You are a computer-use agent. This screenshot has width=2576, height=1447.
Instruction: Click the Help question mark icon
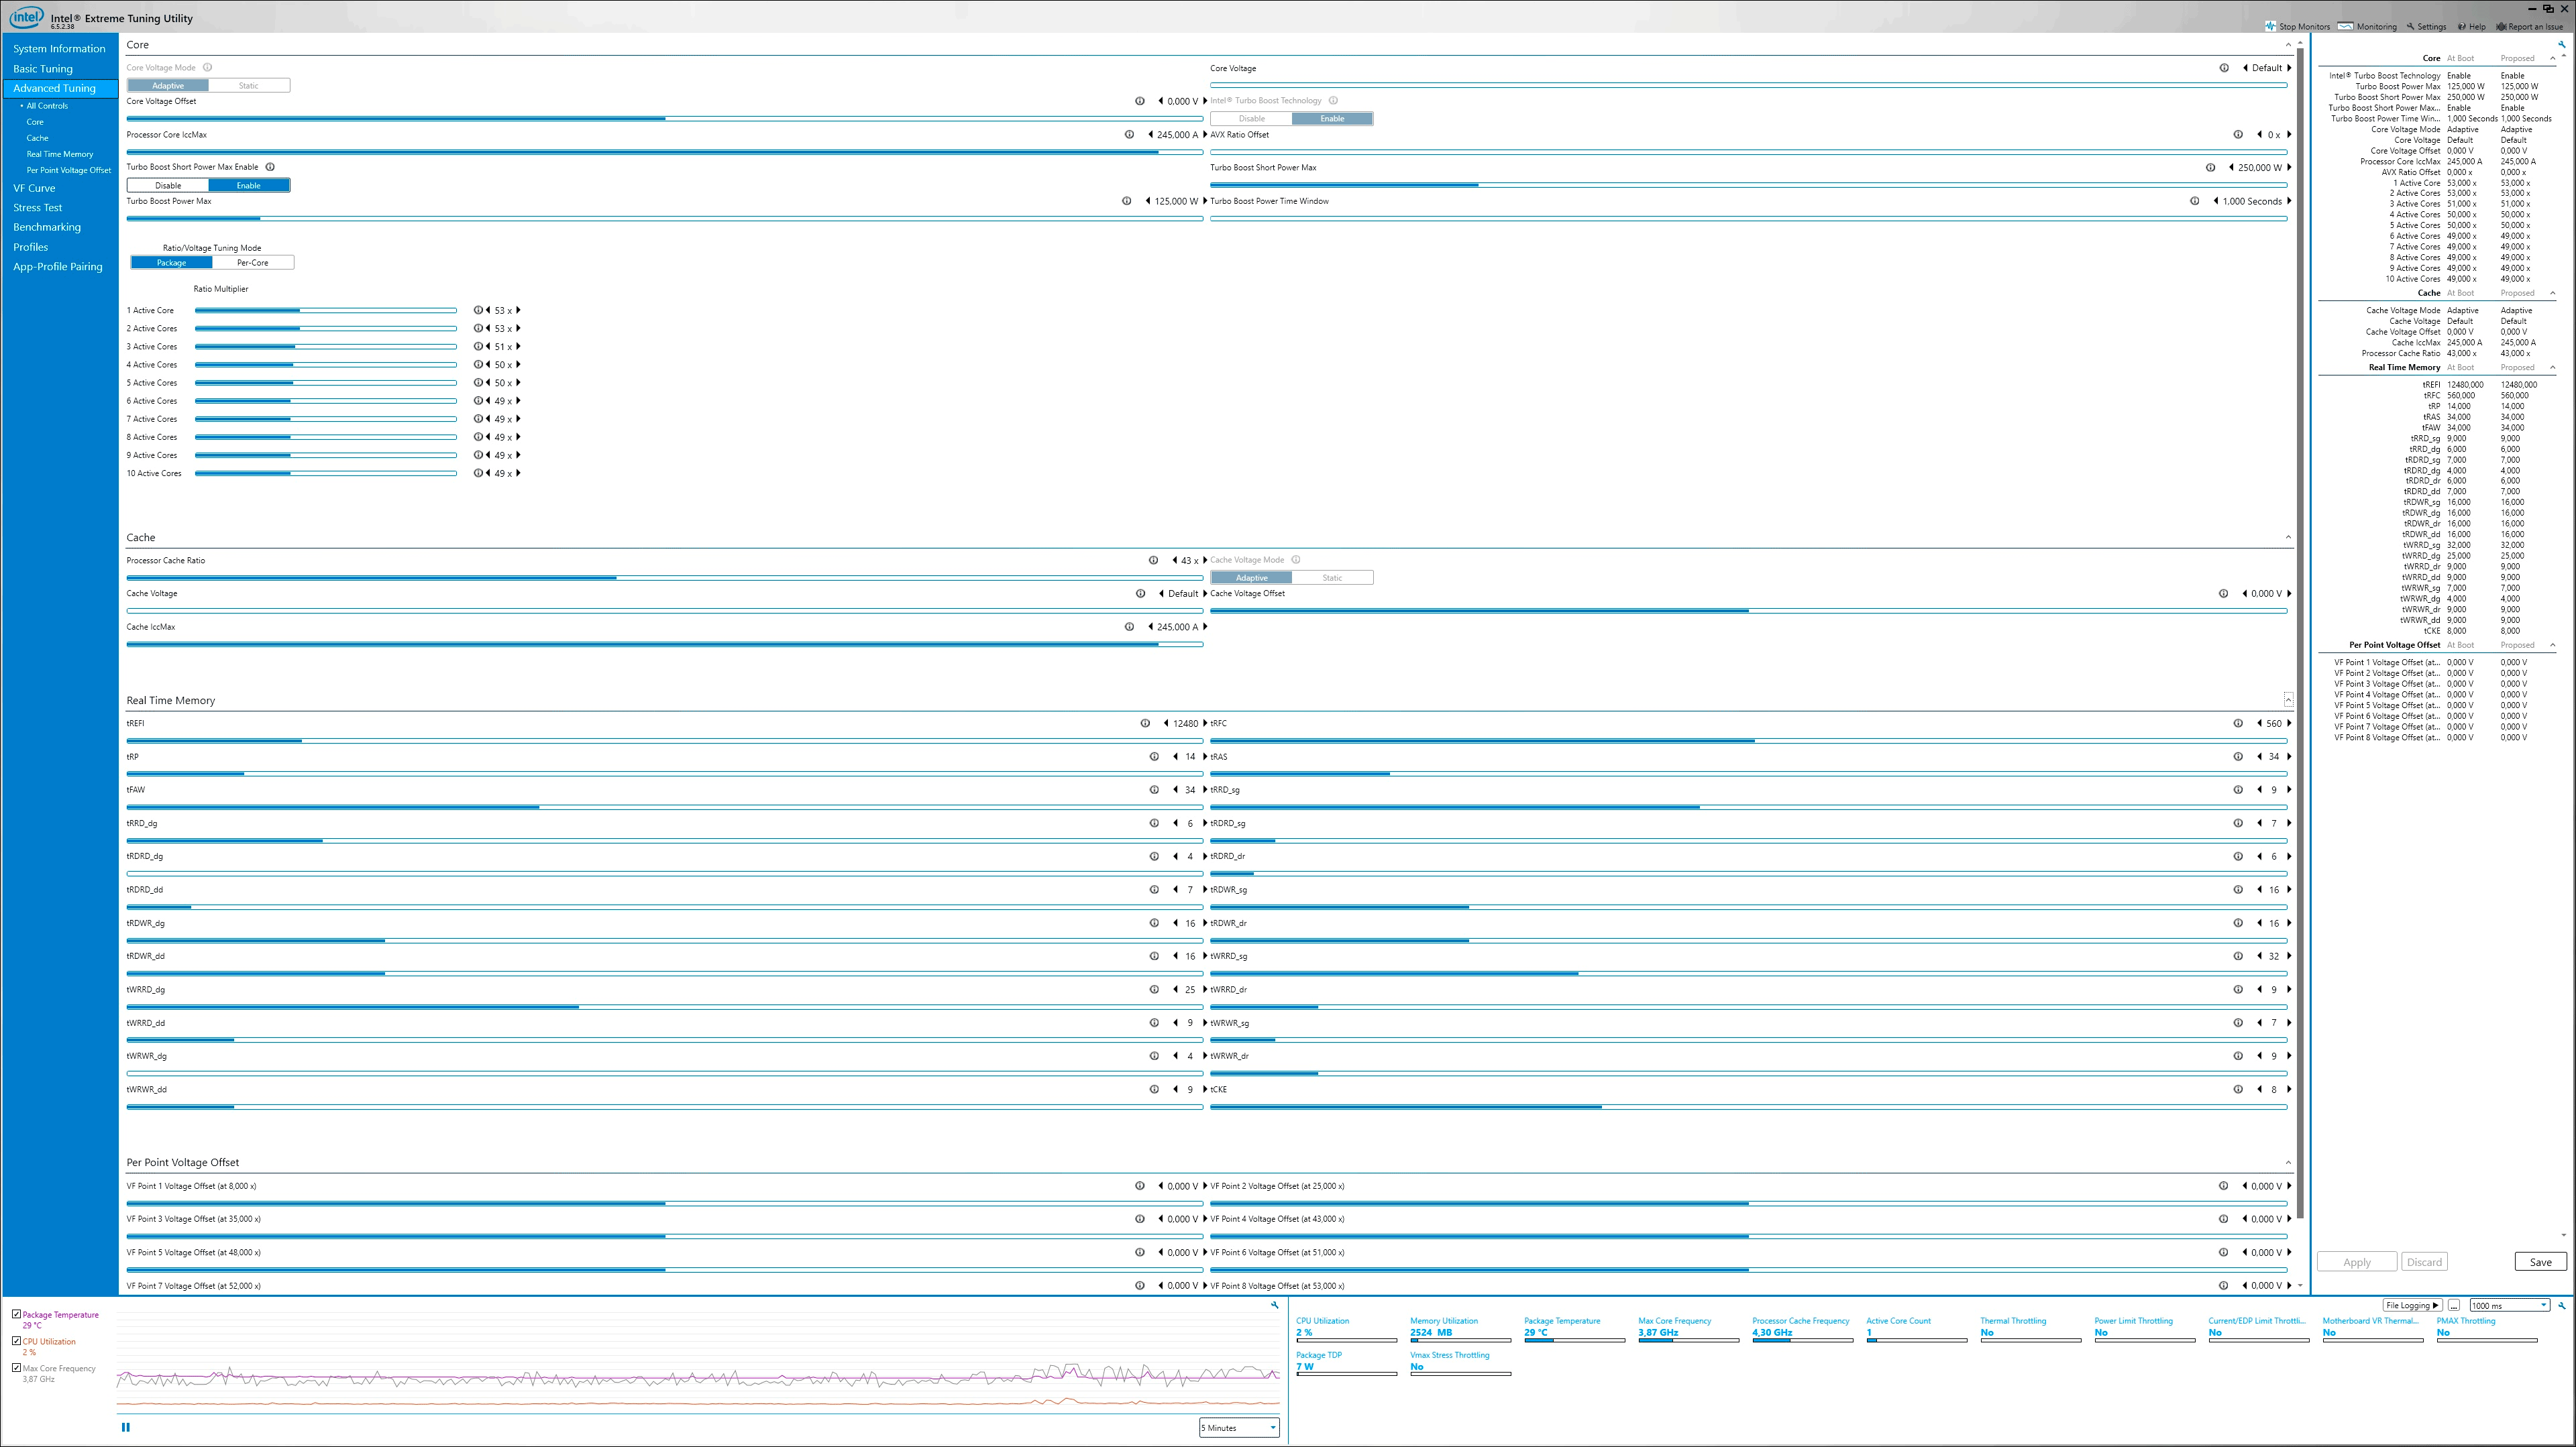(2463, 27)
